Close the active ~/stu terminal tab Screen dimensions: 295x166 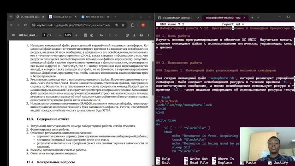[x=244, y=18]
